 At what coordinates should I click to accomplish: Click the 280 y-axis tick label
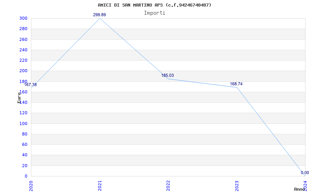tap(23, 29)
